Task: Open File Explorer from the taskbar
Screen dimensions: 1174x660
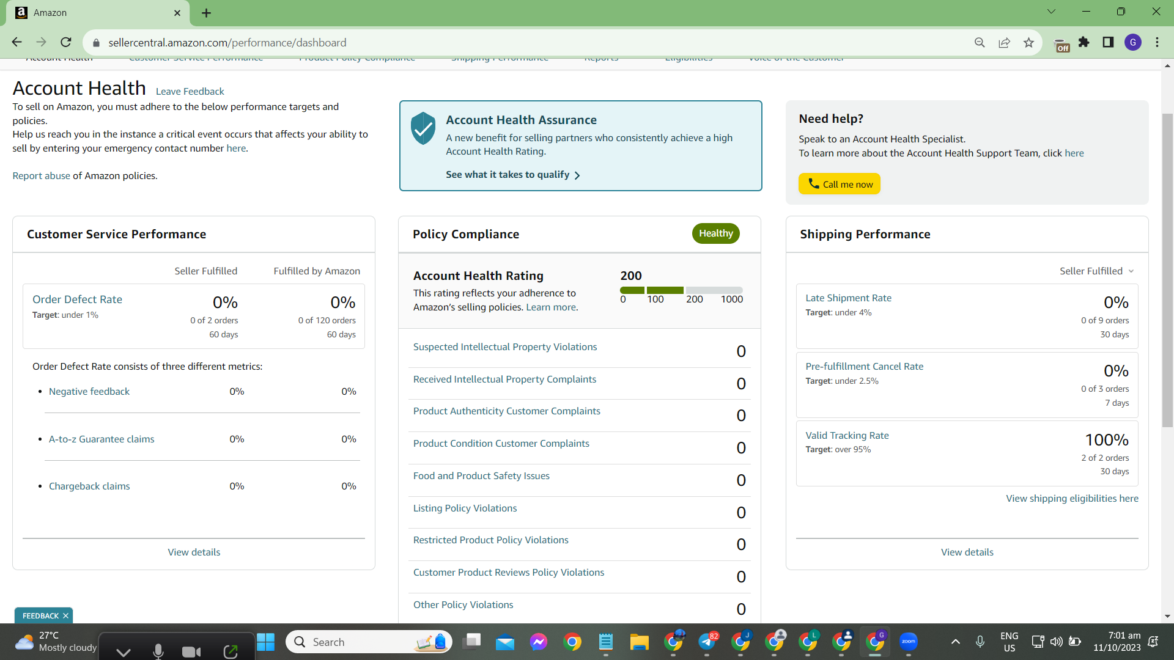Action: 640,642
